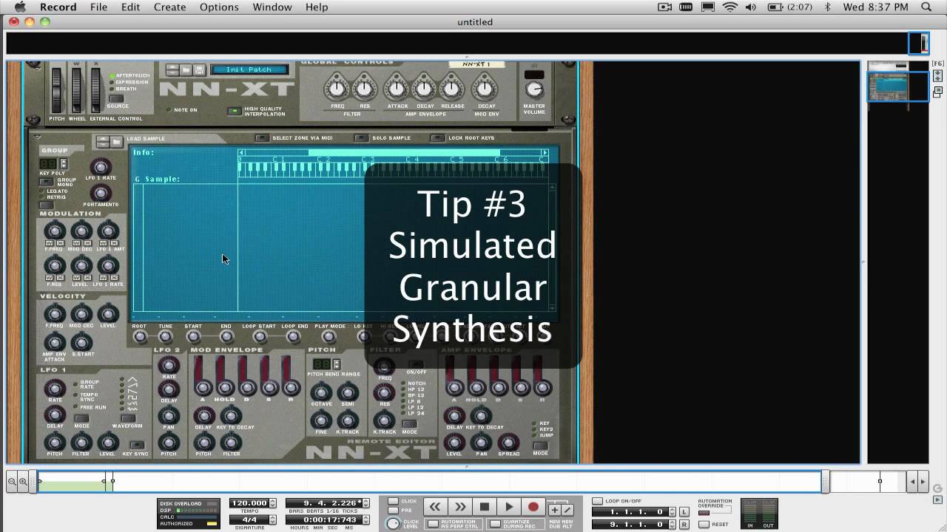Click the transport Click Level knob

(393, 523)
